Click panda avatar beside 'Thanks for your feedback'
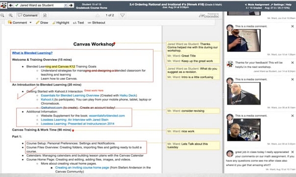Screen dimensions: 296x177 230,64
